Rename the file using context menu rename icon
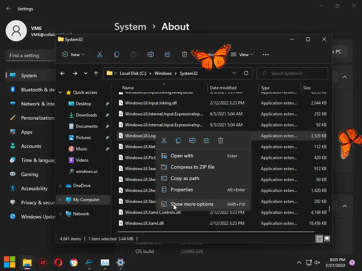The height and width of the screenshot is (271, 362). pyautogui.click(x=192, y=140)
